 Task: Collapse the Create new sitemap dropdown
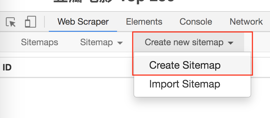pos(184,42)
